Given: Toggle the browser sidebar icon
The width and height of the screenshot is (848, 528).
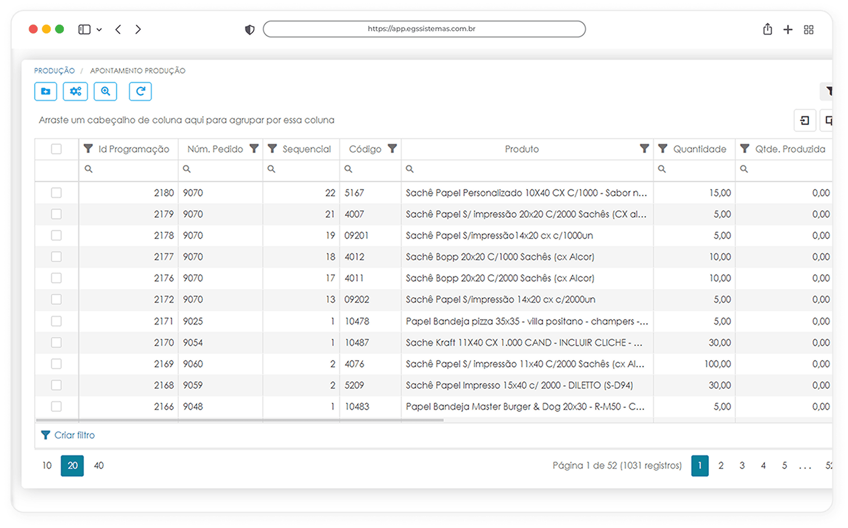Looking at the screenshot, I should pyautogui.click(x=84, y=30).
